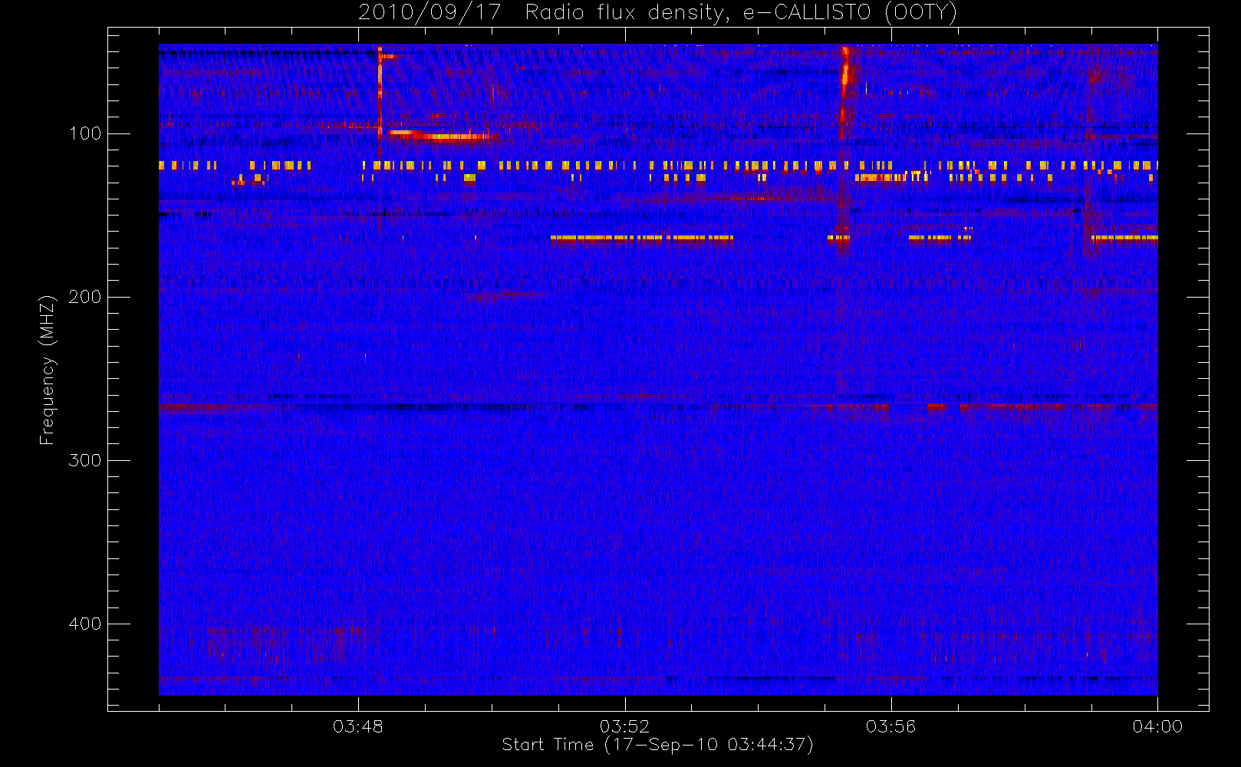
Task: Click the 400 frequency tick label
Action: 85,624
